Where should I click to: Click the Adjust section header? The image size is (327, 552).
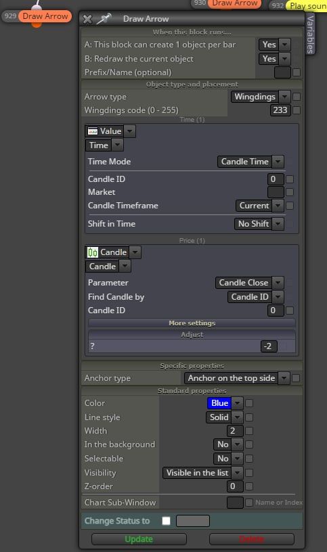(x=192, y=334)
